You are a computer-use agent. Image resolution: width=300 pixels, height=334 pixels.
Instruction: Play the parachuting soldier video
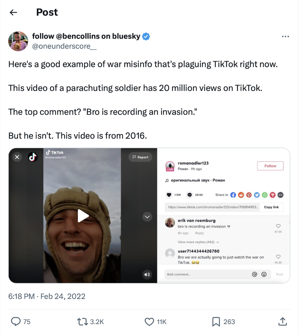tap(83, 216)
